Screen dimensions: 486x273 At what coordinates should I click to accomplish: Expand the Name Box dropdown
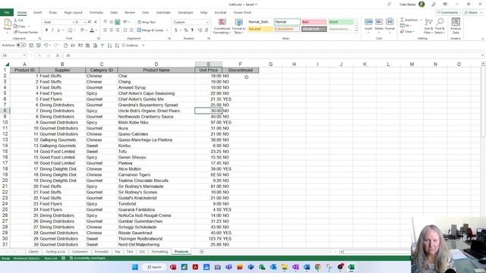tap(24, 55)
